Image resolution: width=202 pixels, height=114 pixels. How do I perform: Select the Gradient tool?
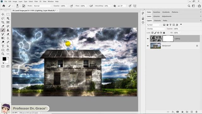[x=3, y=38]
